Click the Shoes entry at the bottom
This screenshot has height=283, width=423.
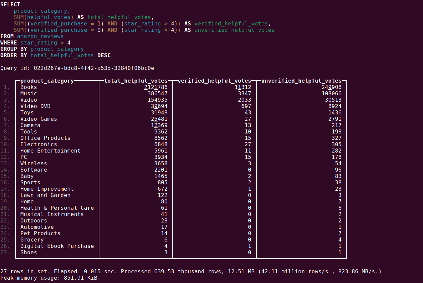click(x=28, y=252)
